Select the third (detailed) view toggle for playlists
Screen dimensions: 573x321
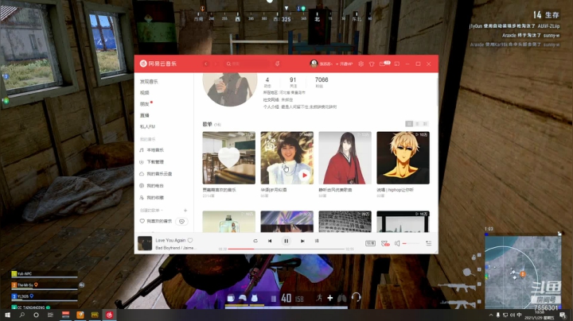tap(425, 124)
